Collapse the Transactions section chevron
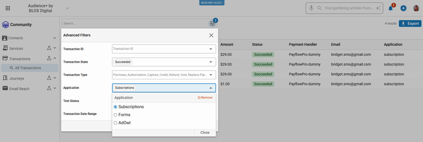 [55, 58]
